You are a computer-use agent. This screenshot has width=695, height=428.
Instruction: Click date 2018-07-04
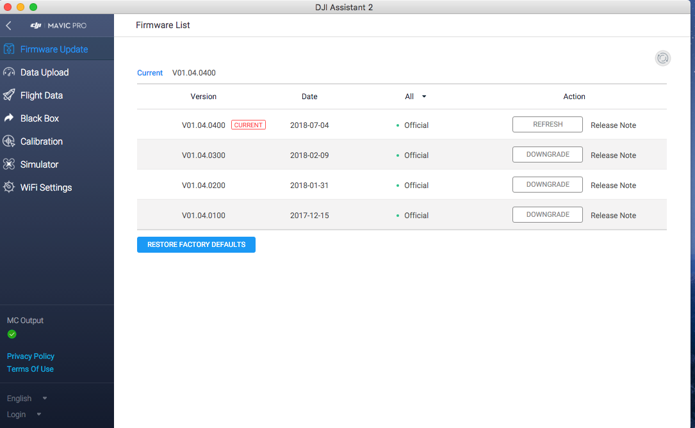[309, 125]
